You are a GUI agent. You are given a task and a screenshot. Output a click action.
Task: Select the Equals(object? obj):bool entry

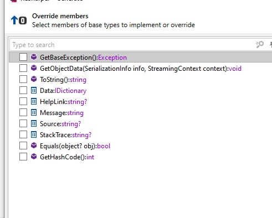[75, 146]
